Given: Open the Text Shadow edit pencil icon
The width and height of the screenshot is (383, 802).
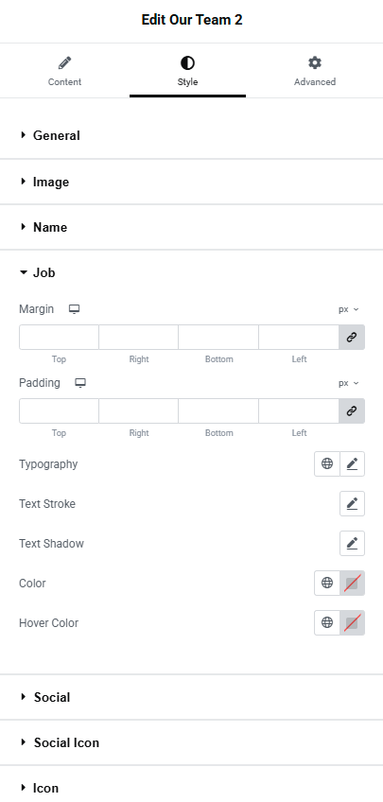Looking at the screenshot, I should click(x=353, y=543).
